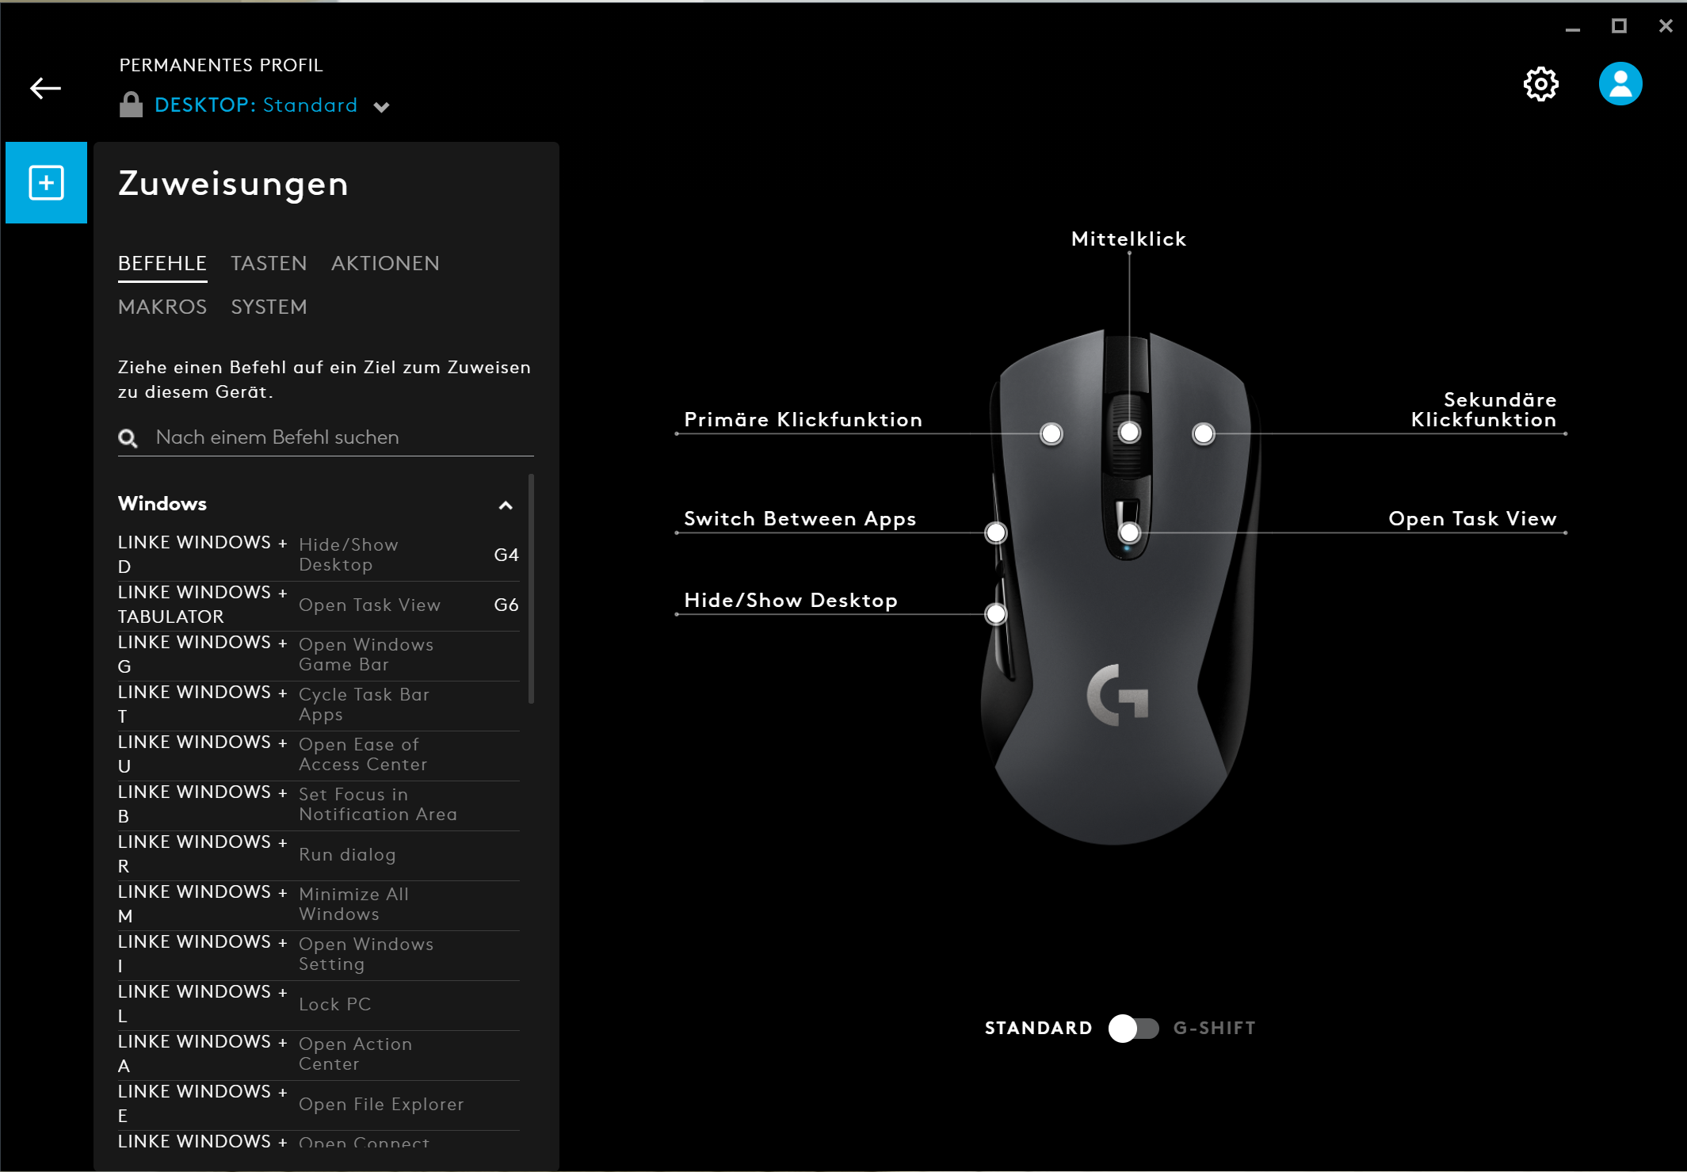Select the Hide/Show Desktop command row
The height and width of the screenshot is (1172, 1687).
pyautogui.click(x=319, y=555)
